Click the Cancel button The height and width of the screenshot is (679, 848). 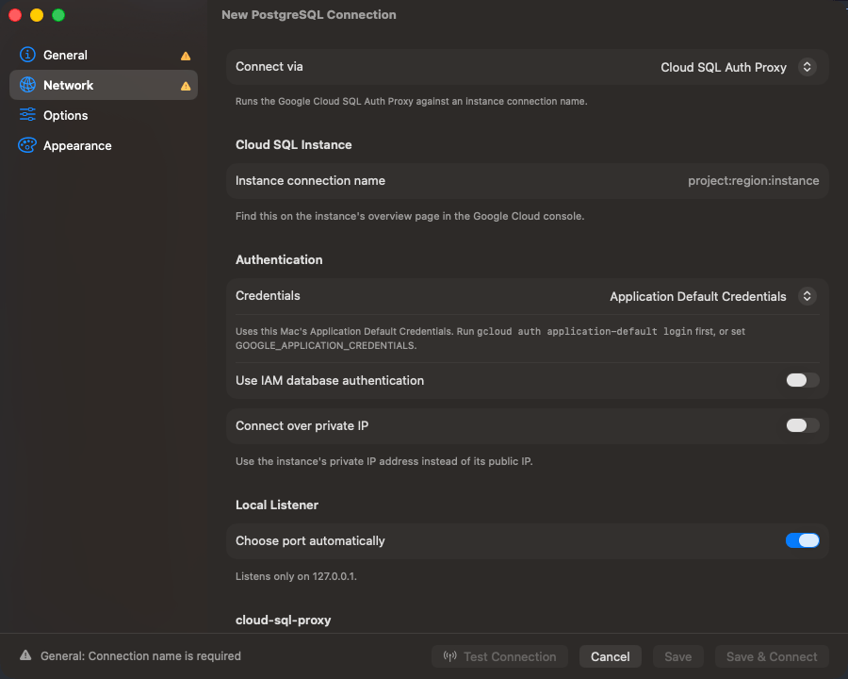tap(610, 656)
